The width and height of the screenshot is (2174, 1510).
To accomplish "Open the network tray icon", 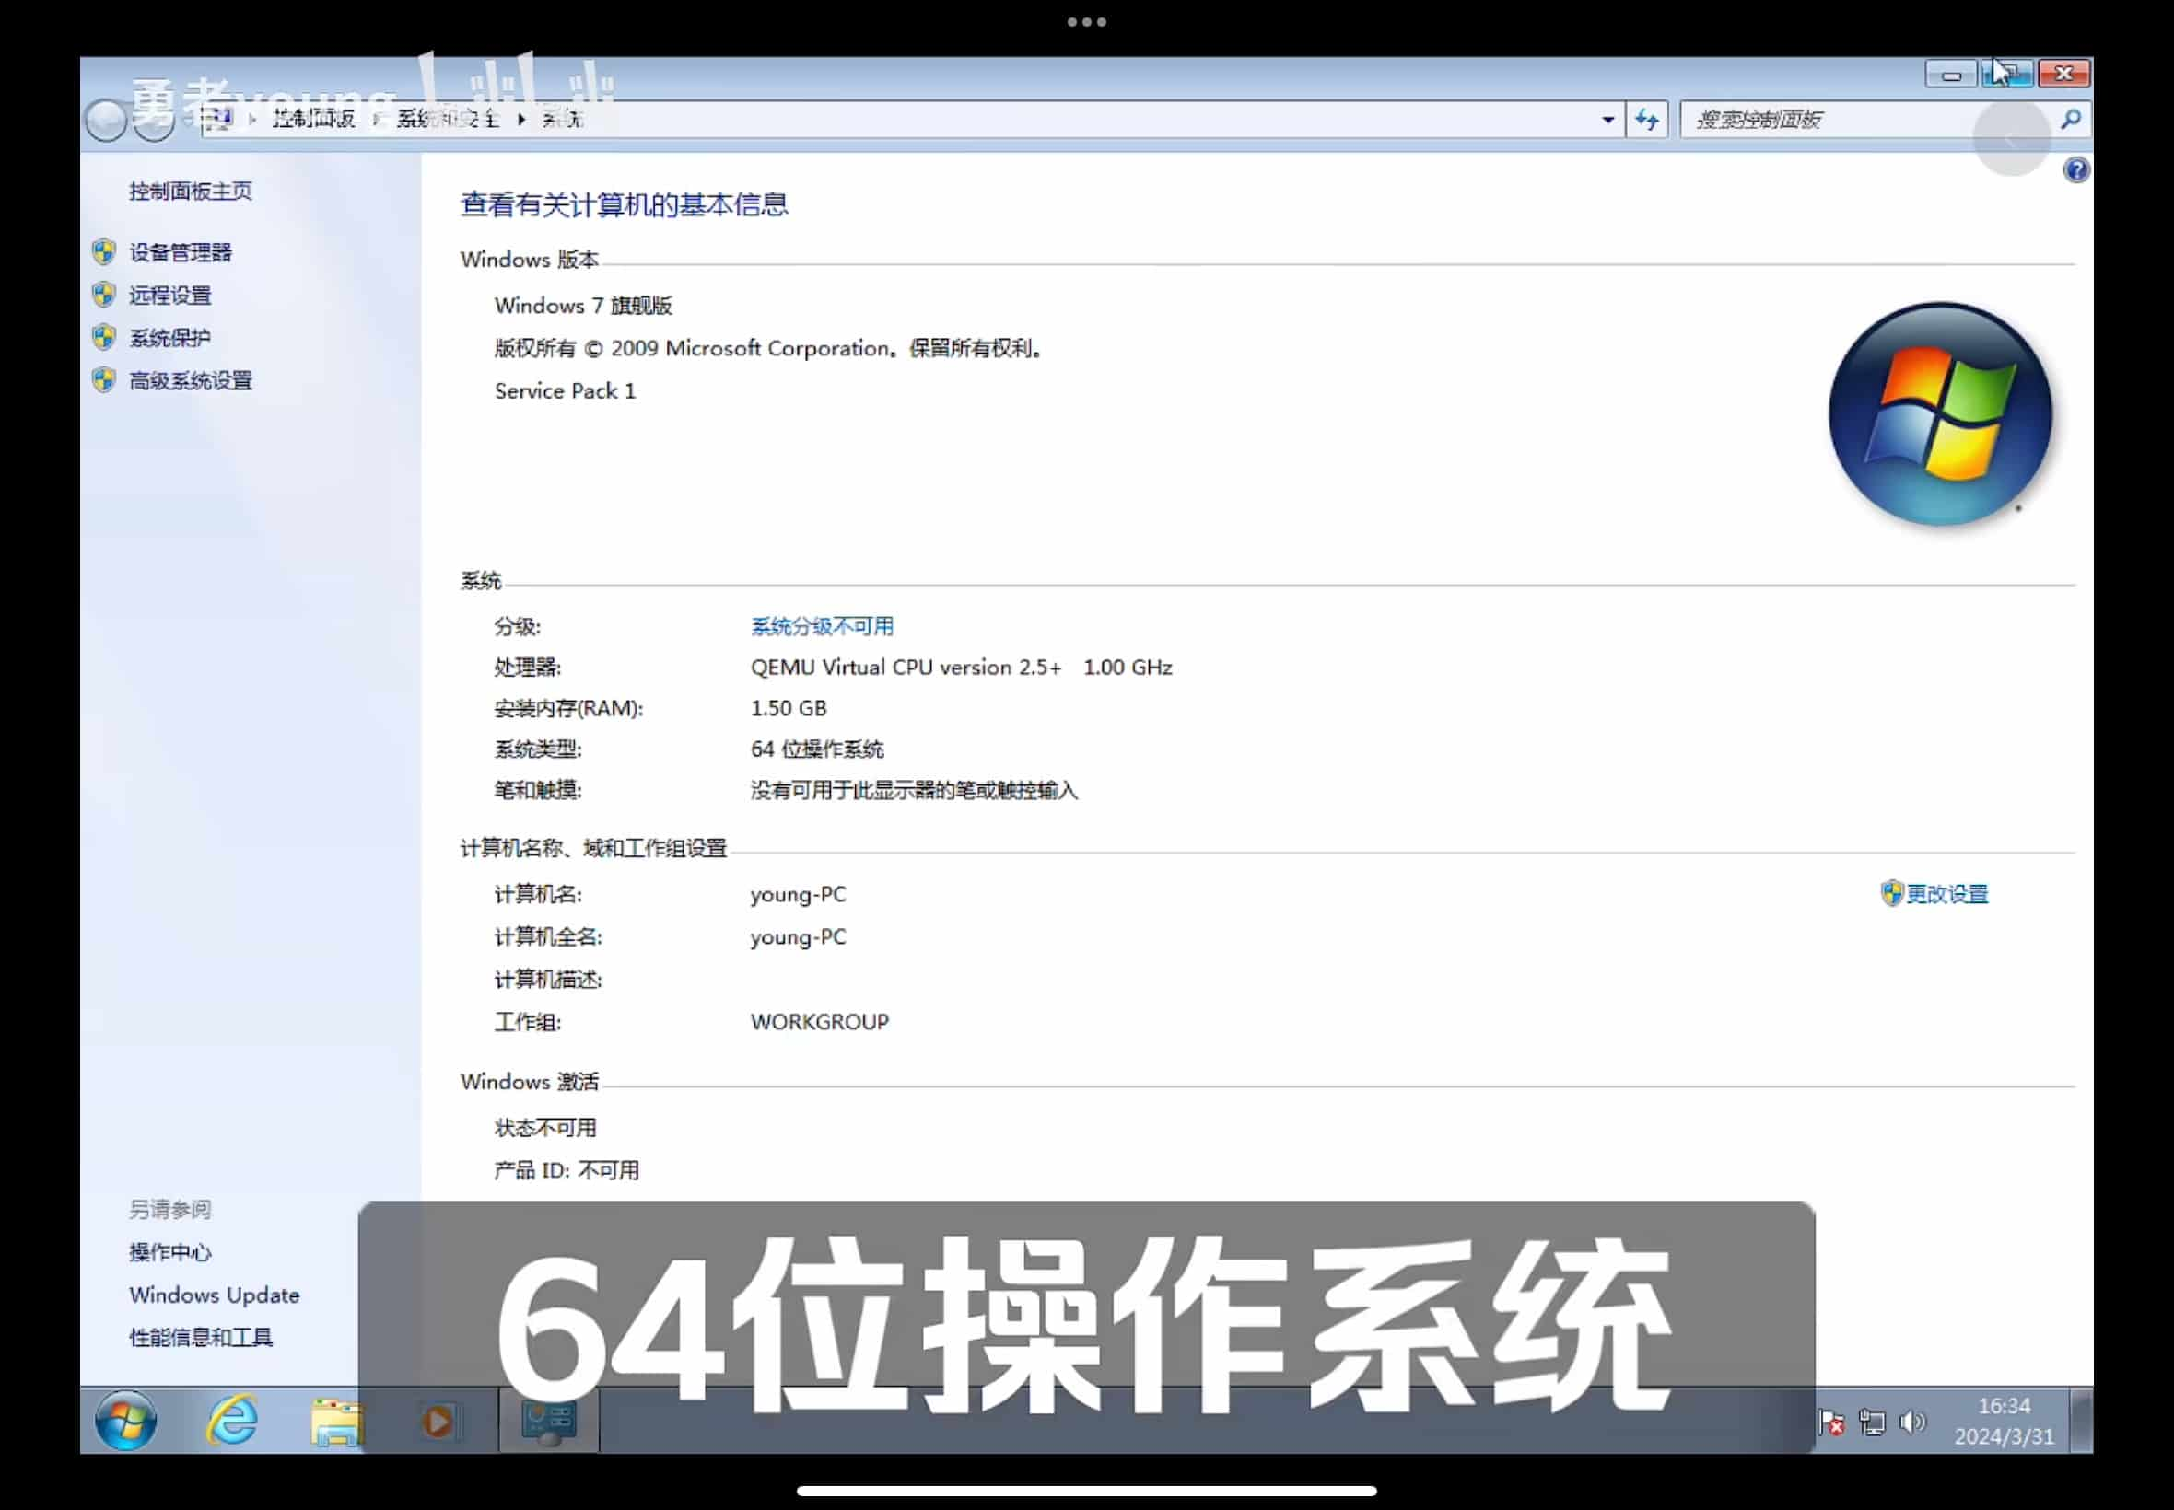I will point(1872,1422).
